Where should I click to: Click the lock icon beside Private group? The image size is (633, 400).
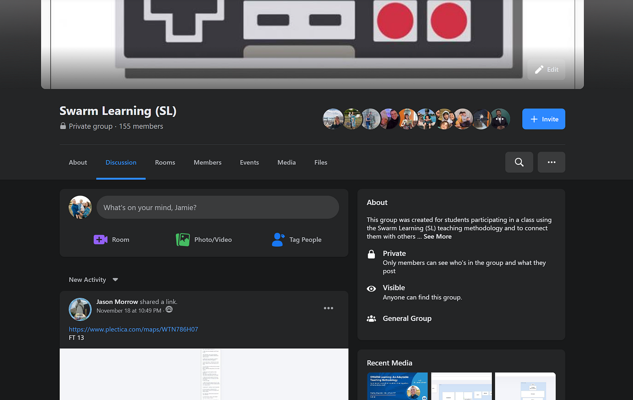[63, 126]
